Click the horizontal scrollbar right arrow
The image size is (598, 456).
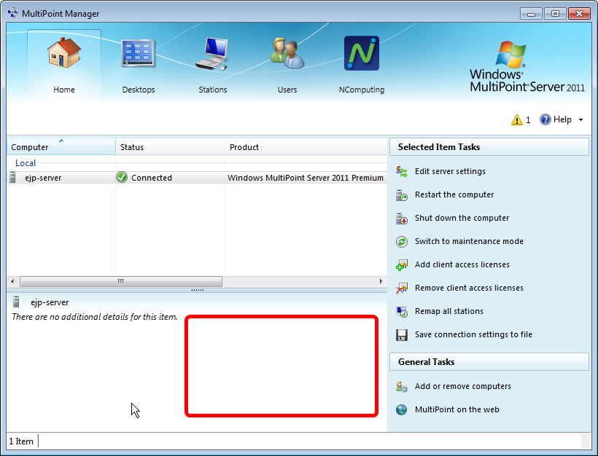tap(381, 281)
